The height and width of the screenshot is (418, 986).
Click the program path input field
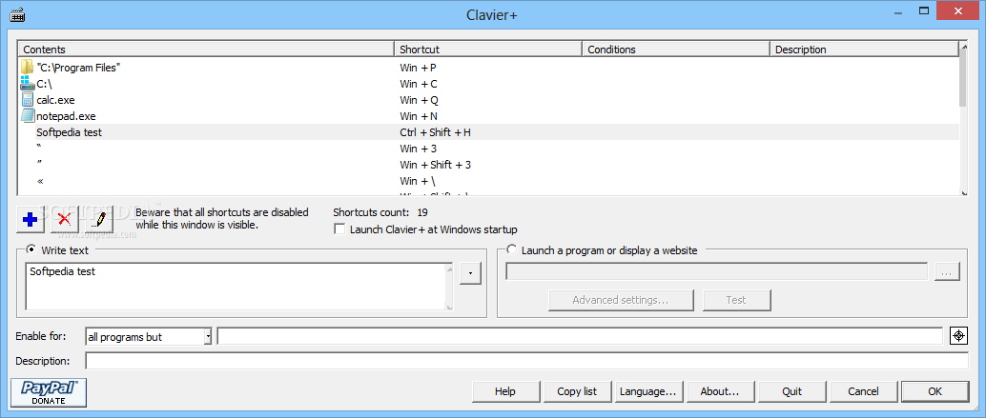pyautogui.click(x=716, y=271)
